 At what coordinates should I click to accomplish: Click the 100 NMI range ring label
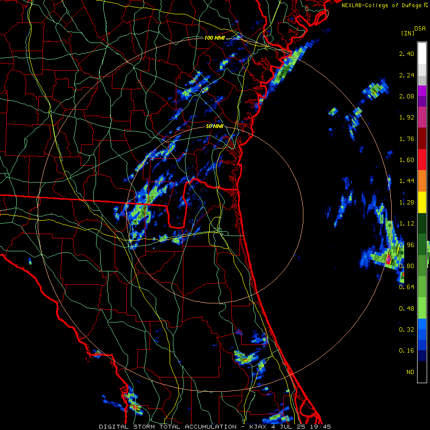click(x=215, y=38)
